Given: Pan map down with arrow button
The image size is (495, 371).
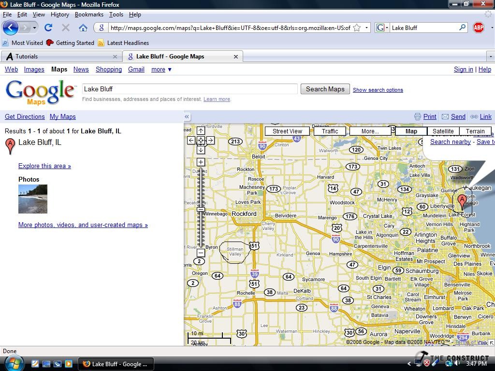Looking at the screenshot, I should pos(201,150).
